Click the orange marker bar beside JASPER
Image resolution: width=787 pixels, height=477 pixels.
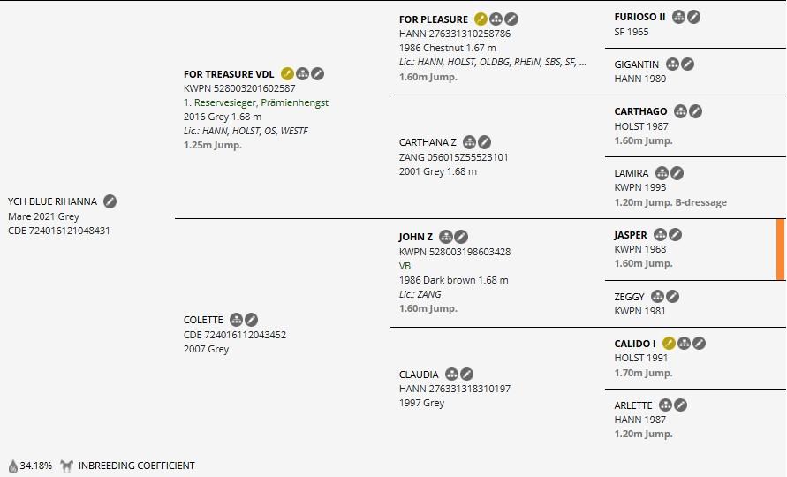pyautogui.click(x=780, y=249)
